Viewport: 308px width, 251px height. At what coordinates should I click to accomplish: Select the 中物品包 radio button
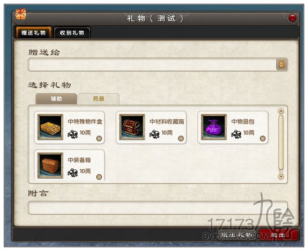tap(263, 138)
